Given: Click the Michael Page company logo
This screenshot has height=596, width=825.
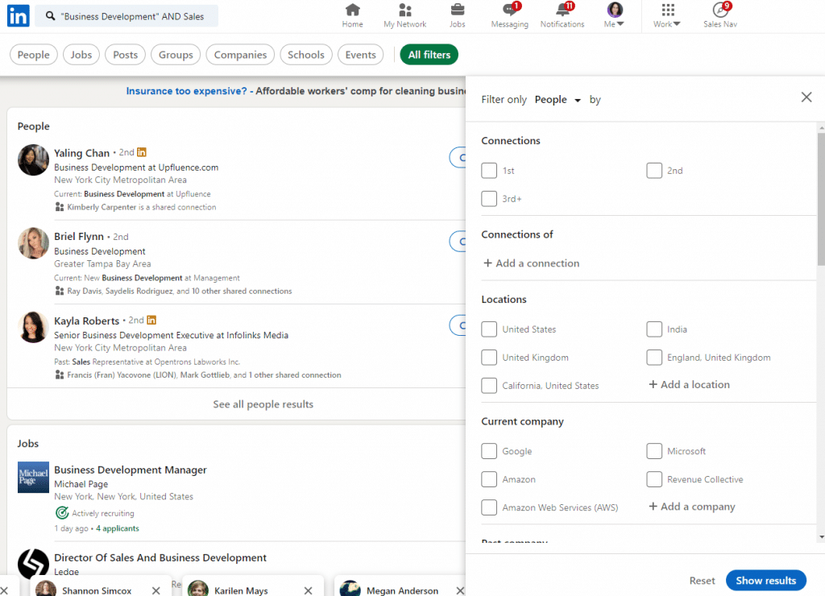Looking at the screenshot, I should 33,477.
